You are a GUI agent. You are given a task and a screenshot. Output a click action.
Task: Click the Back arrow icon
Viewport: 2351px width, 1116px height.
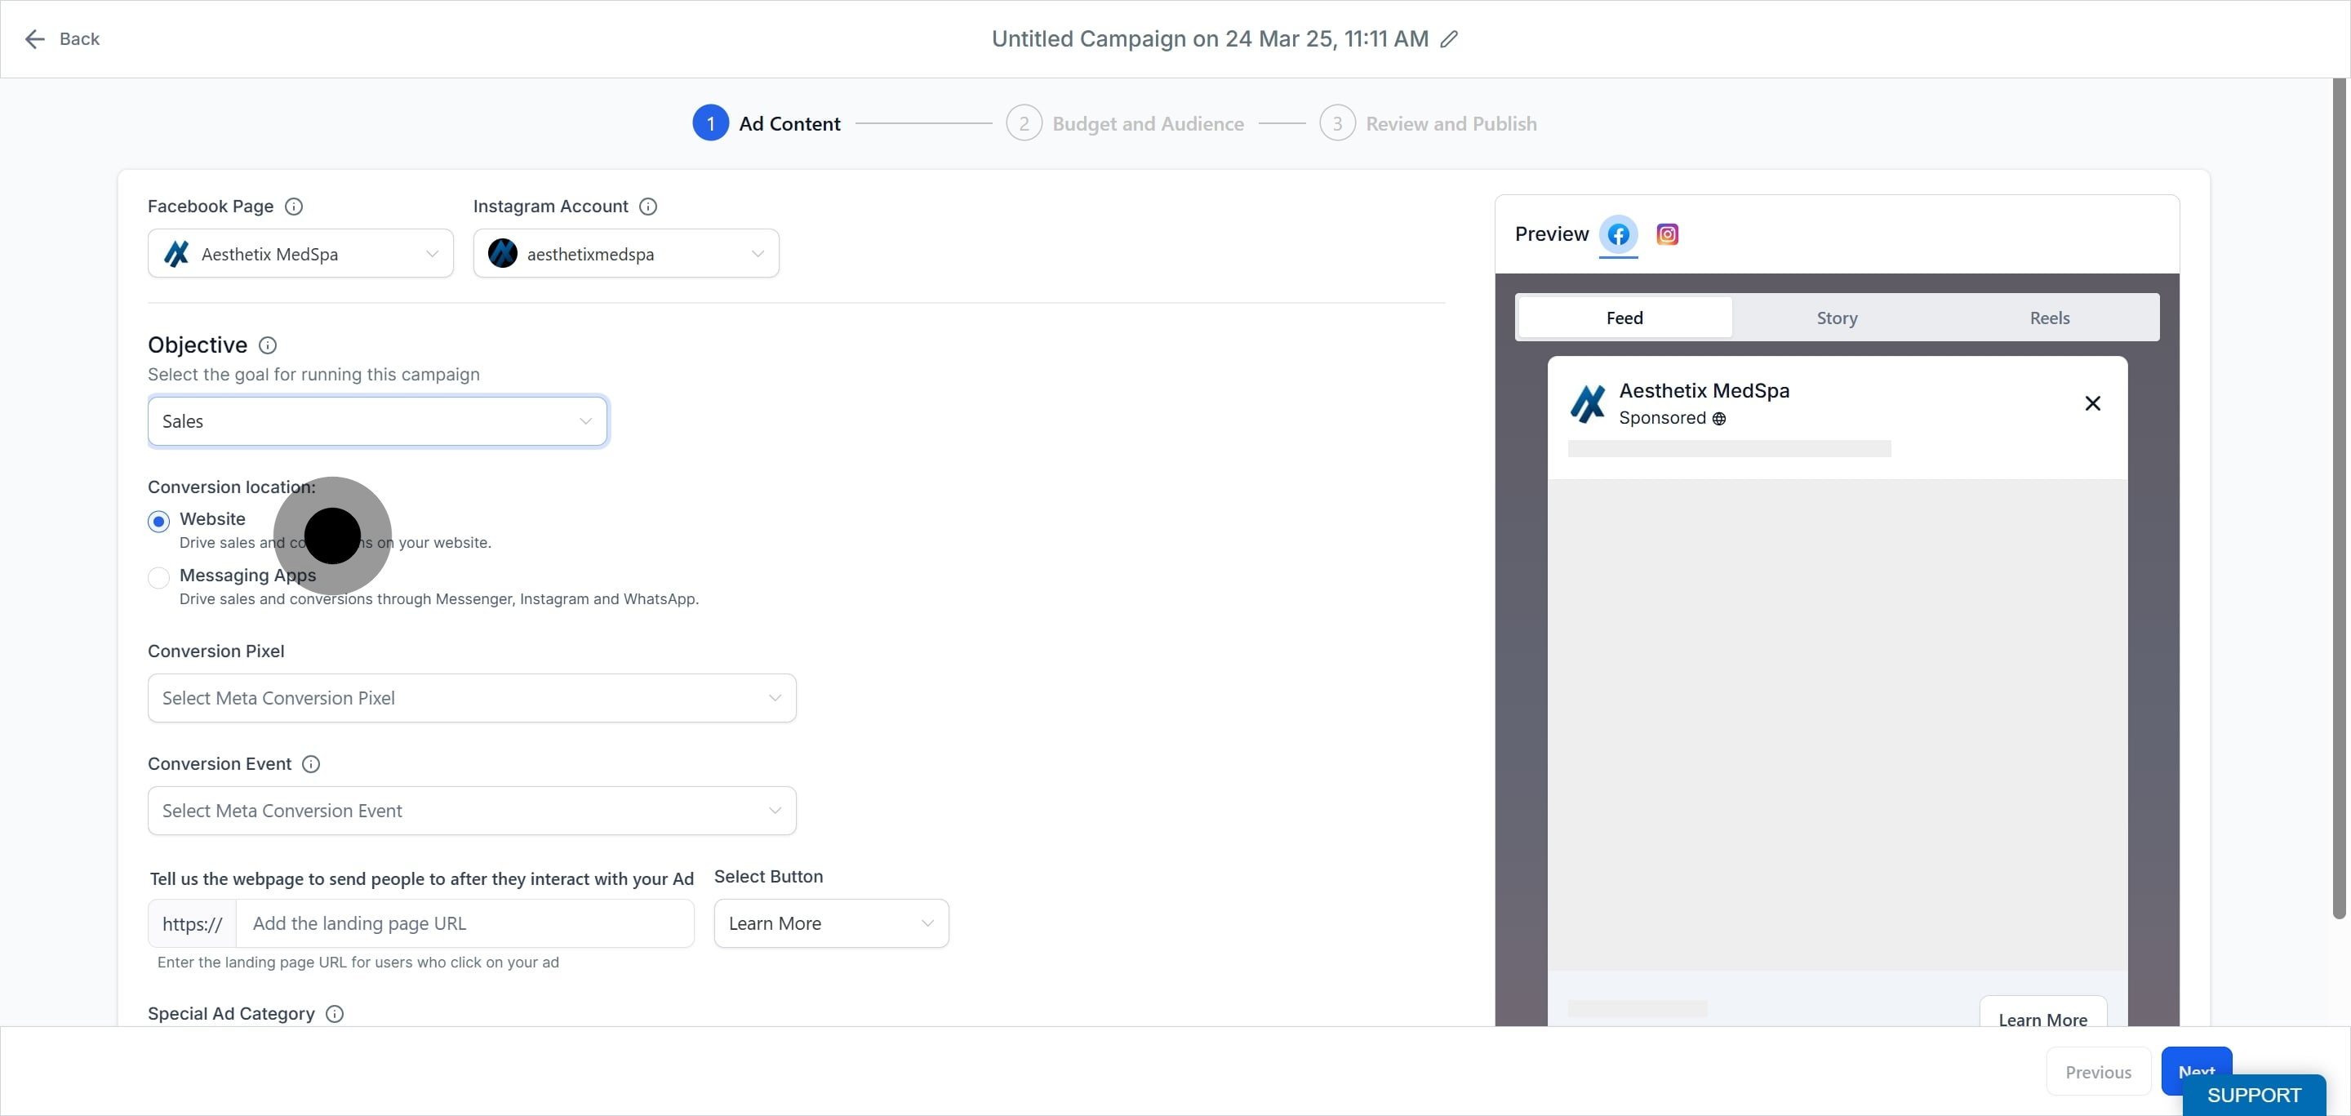34,39
